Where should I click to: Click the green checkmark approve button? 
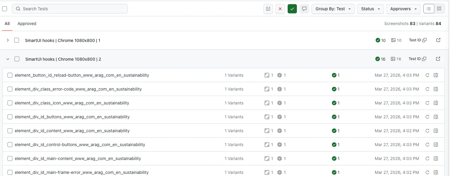(x=292, y=9)
